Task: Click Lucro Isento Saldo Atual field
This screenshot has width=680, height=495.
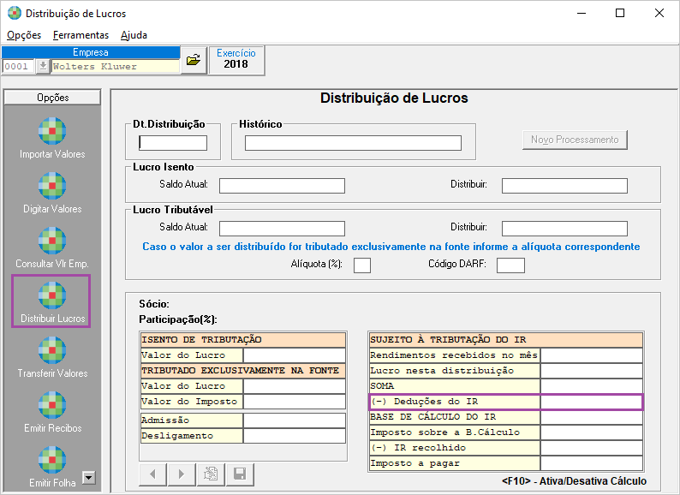Action: [x=282, y=186]
